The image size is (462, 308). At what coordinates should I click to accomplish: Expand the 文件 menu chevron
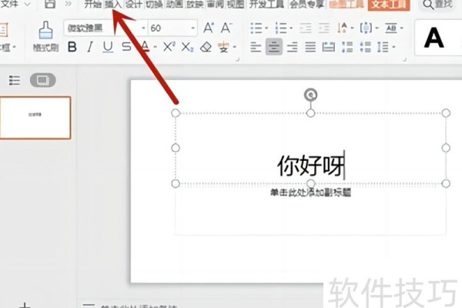[27, 4]
